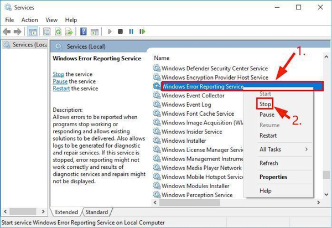
Task: Click the Restart the service link
Action: pos(61,89)
